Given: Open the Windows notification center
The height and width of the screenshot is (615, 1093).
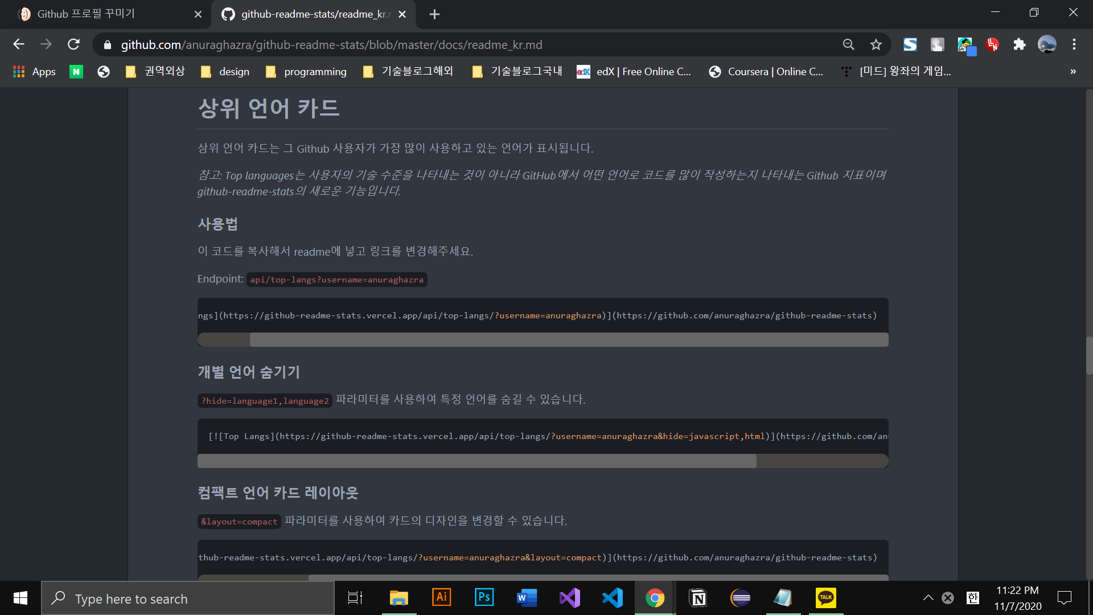Looking at the screenshot, I should 1064,598.
